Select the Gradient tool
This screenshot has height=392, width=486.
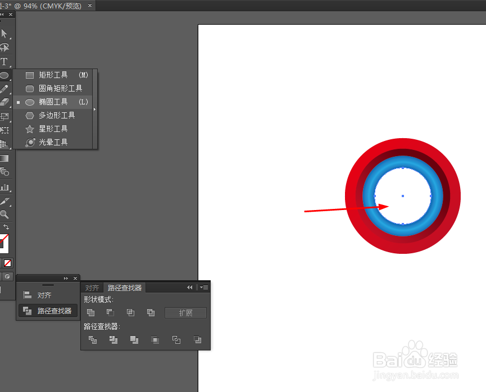coord(4,159)
